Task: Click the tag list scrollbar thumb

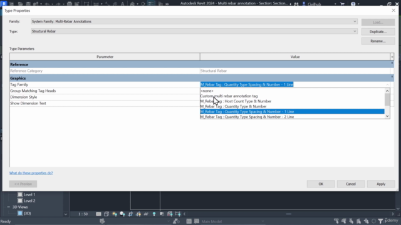Action: [x=387, y=99]
